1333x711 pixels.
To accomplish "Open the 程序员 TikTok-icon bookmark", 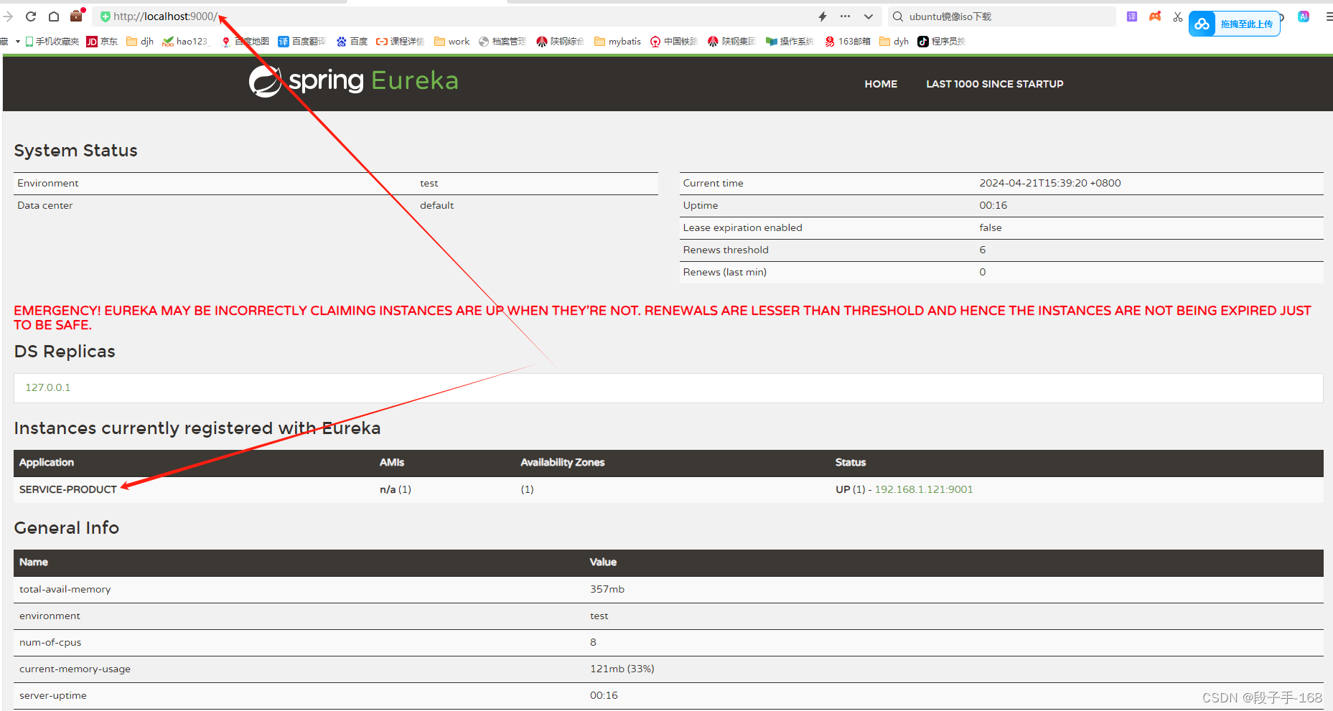I will coord(942,42).
